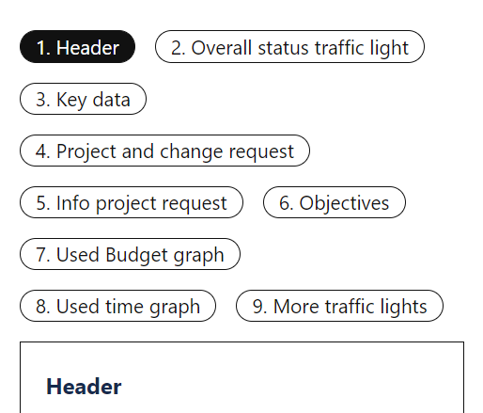483x413 pixels.
Task: Pick the Key data pill button
Action: tap(83, 99)
